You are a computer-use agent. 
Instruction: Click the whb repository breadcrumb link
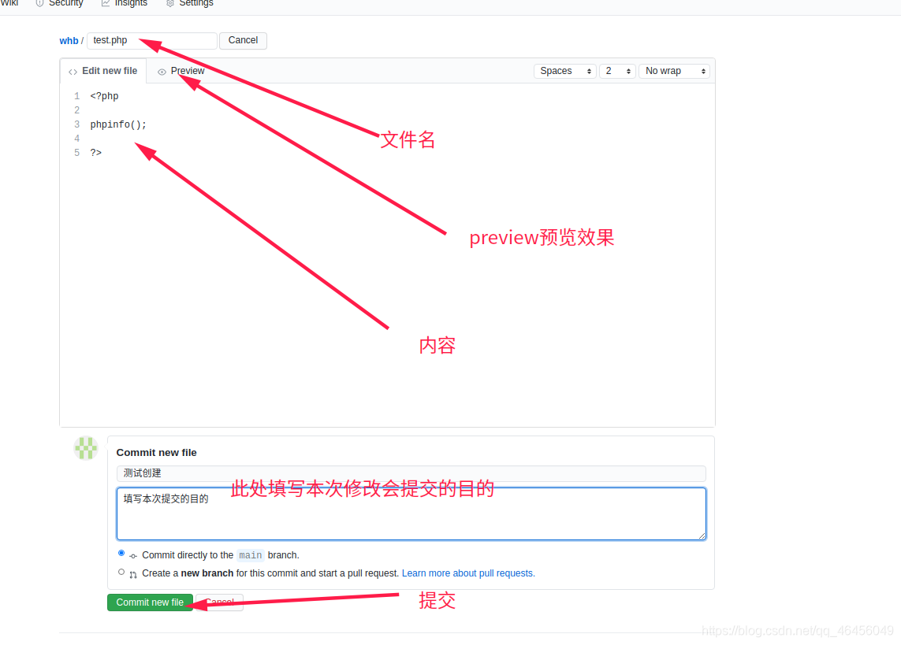point(69,41)
